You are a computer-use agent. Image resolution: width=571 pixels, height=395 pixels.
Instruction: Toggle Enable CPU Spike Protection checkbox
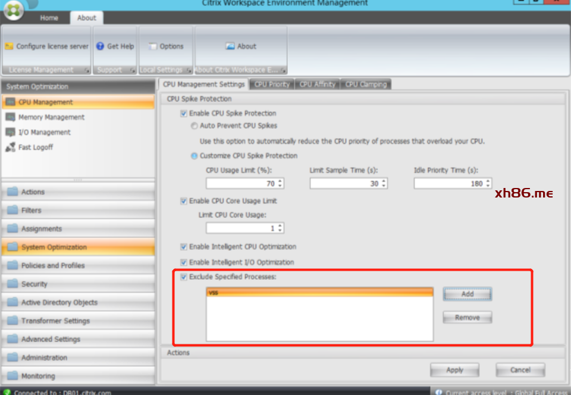[x=184, y=114]
